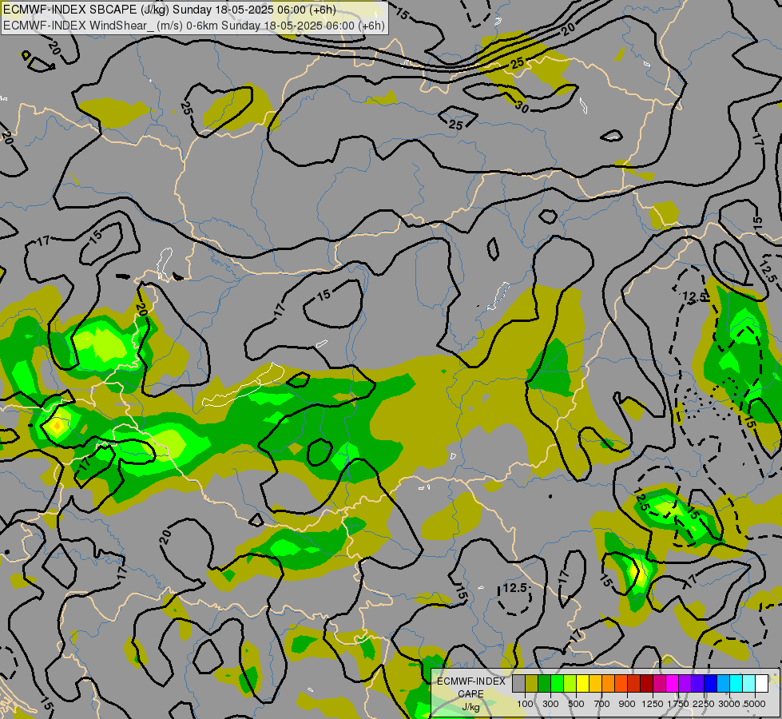Click the legend value 1250
Viewport: 782px width, 719px height.
[x=653, y=704]
